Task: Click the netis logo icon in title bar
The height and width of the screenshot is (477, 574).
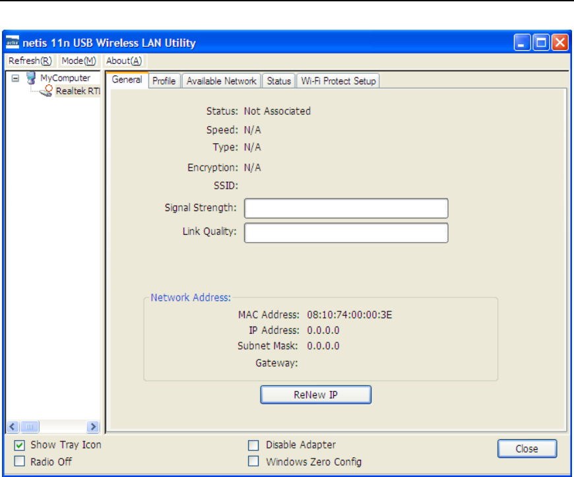Action: [12, 42]
